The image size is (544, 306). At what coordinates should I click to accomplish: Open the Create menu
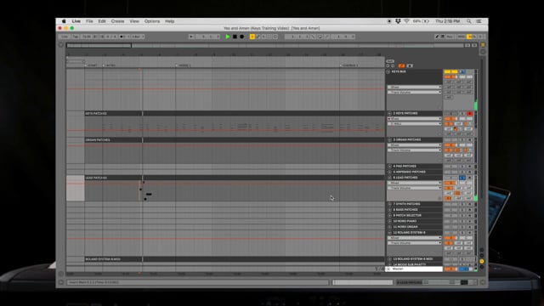(x=117, y=21)
